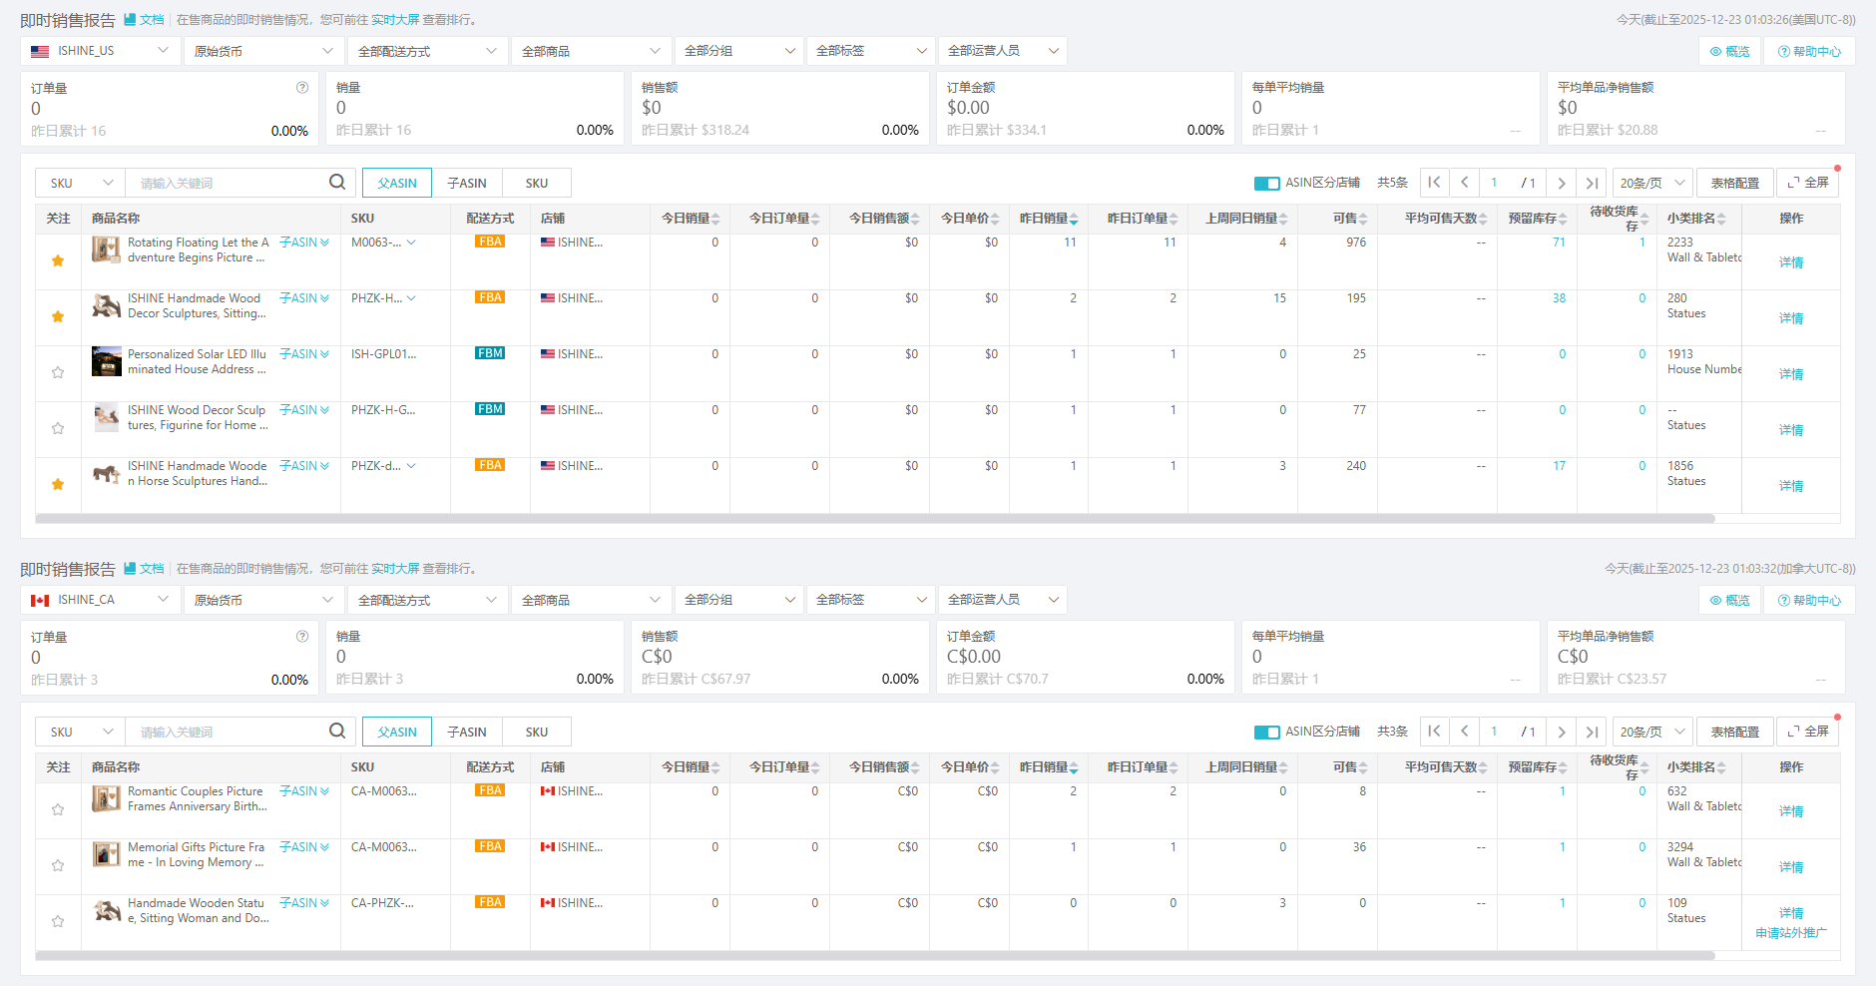Expand 全部商品 dropdown in the CA report
This screenshot has width=1876, height=986.
591,600
